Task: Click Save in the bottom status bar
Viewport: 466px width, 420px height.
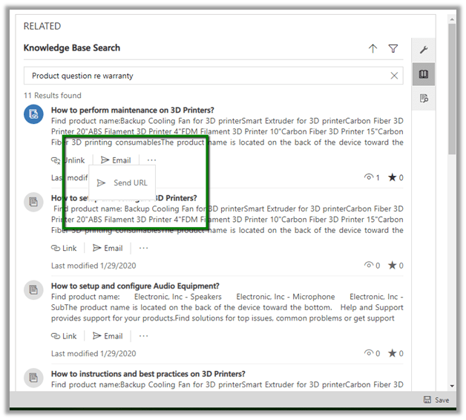Action: coord(436,400)
